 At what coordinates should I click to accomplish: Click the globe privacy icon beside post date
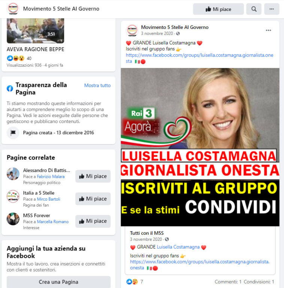point(178,33)
